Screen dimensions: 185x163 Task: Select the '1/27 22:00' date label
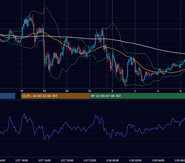click(x=90, y=161)
